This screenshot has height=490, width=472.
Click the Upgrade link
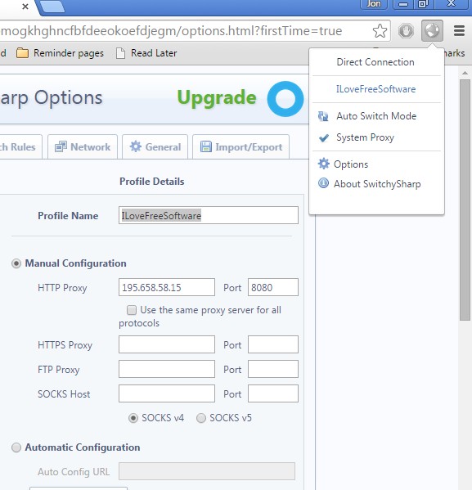point(217,98)
